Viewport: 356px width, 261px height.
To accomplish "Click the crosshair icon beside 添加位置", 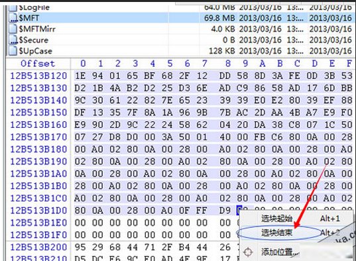I will [248, 252].
